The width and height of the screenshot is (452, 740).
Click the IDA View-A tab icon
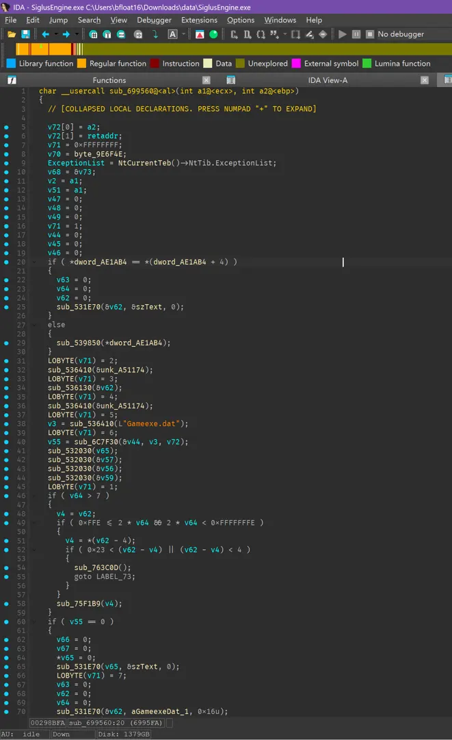[230, 80]
